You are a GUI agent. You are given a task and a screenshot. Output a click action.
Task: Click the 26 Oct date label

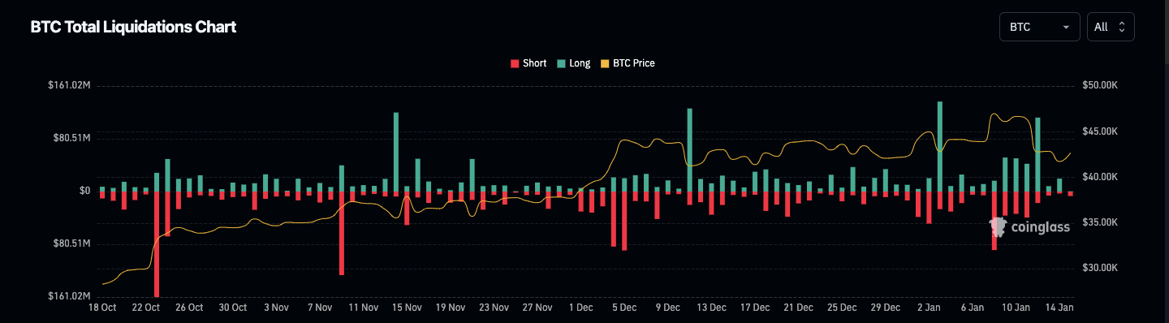189,308
